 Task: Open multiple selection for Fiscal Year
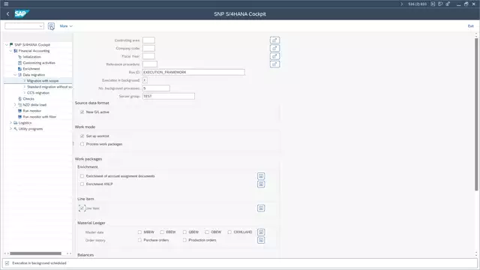pyautogui.click(x=274, y=56)
